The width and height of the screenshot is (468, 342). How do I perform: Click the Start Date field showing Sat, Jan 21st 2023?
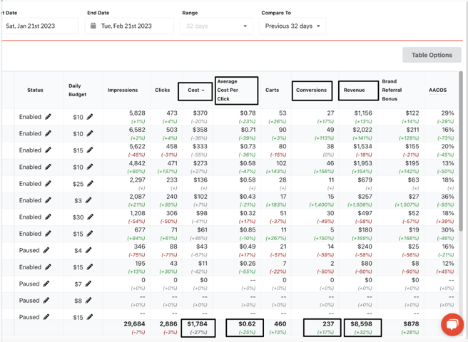point(40,26)
